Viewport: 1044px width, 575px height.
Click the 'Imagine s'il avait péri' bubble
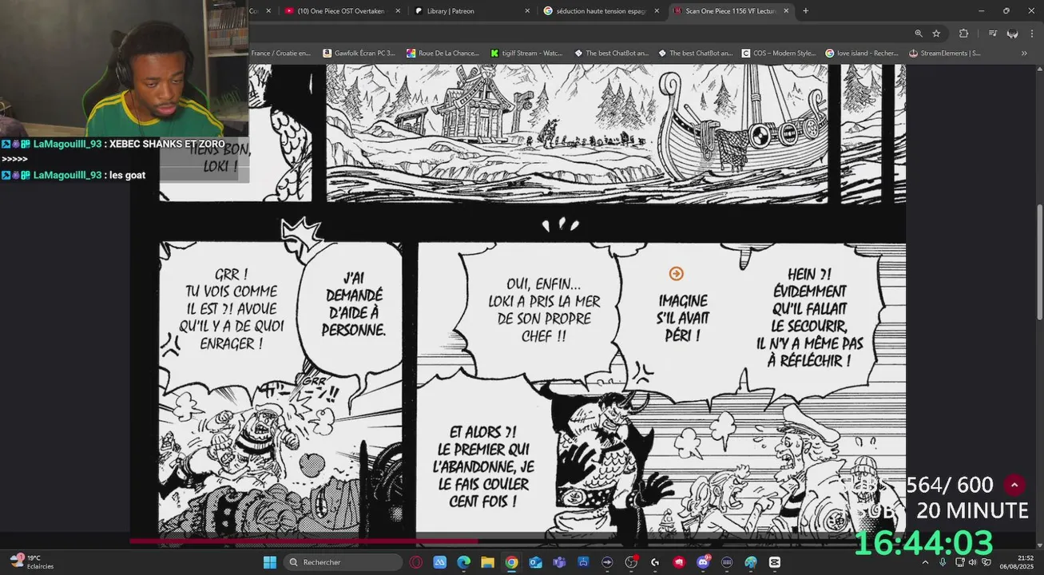(x=683, y=318)
